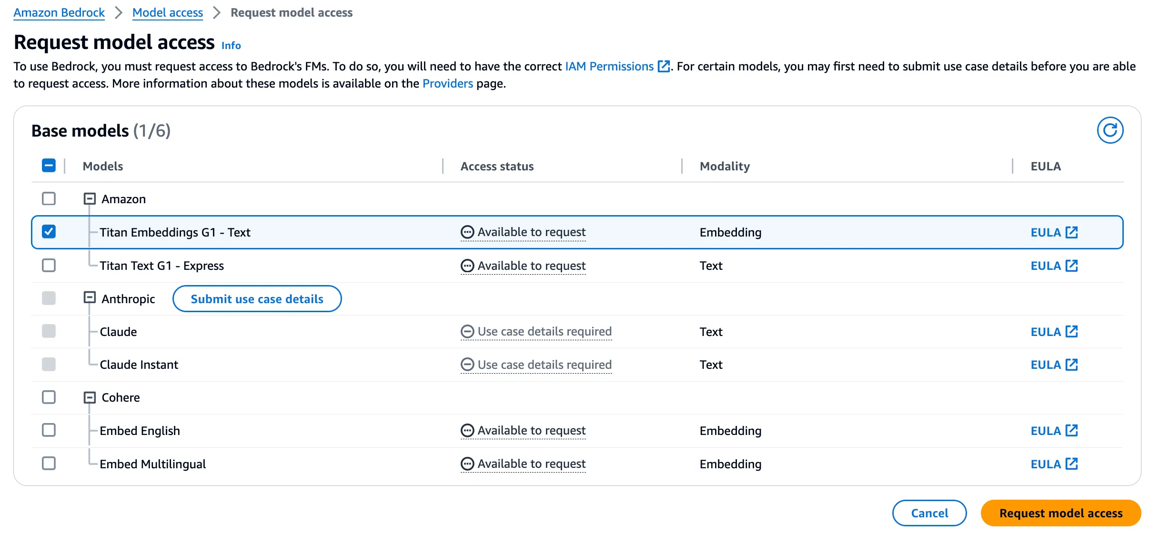This screenshot has width=1150, height=533.
Task: Click the status icon for Titan Text G1 - Express
Action: (x=467, y=266)
